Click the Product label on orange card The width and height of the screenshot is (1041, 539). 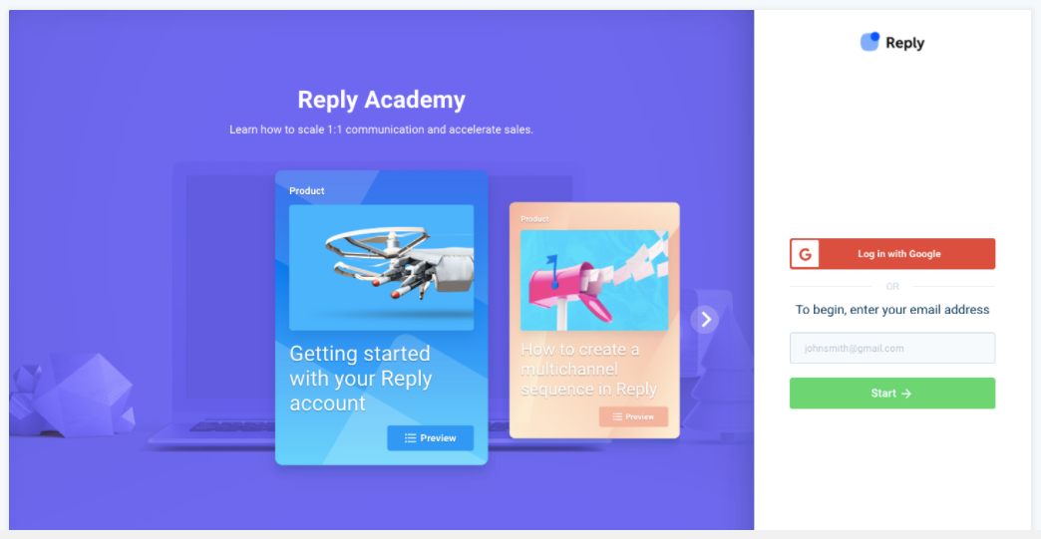click(x=534, y=219)
